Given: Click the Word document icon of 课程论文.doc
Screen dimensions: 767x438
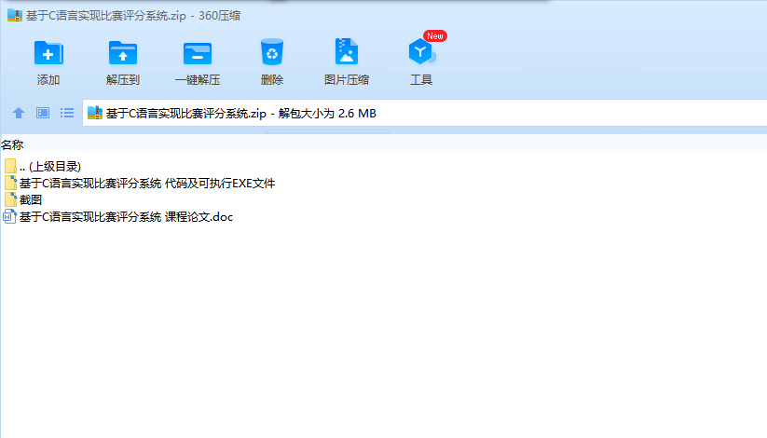Looking at the screenshot, I should 9,217.
